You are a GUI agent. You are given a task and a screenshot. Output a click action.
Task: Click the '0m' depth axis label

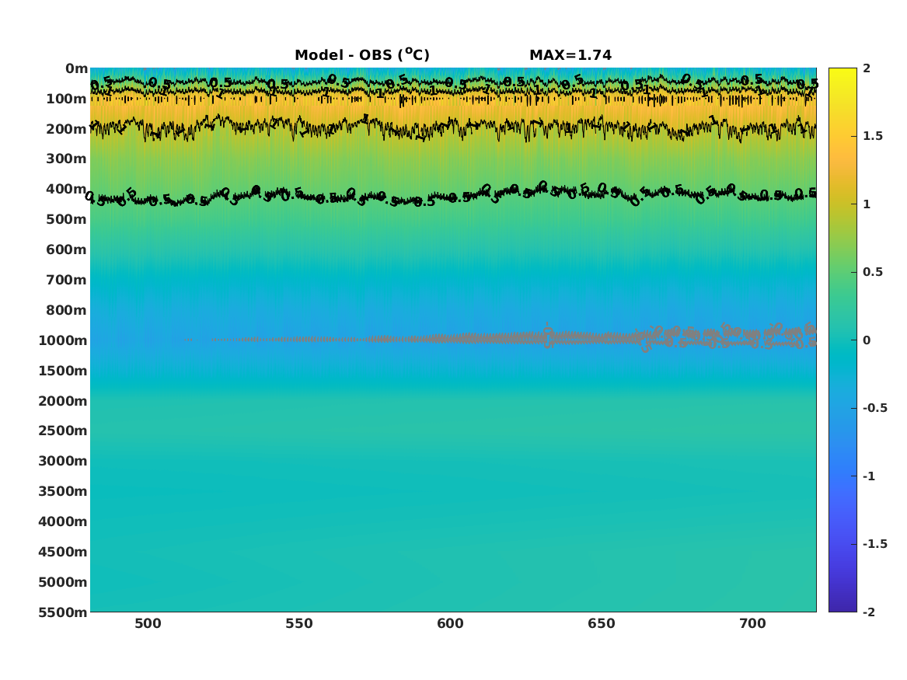click(76, 69)
